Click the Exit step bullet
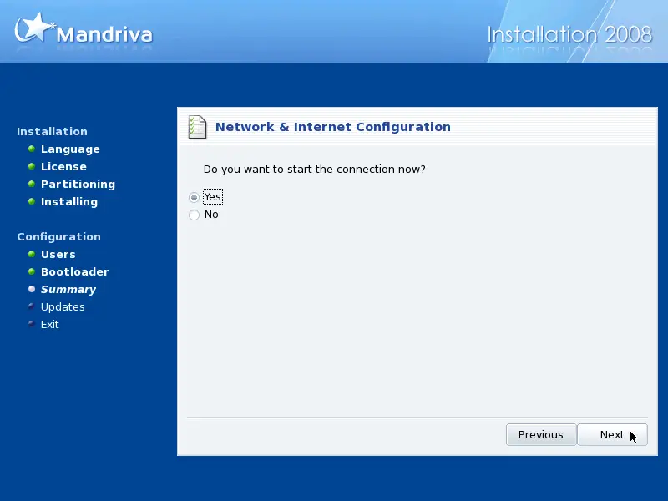 [32, 323]
